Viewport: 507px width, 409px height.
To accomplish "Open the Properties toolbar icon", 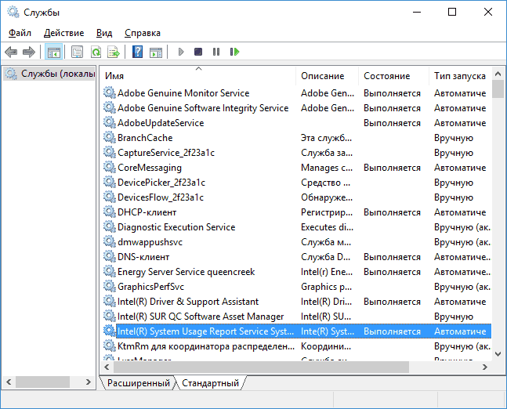I will (78, 52).
